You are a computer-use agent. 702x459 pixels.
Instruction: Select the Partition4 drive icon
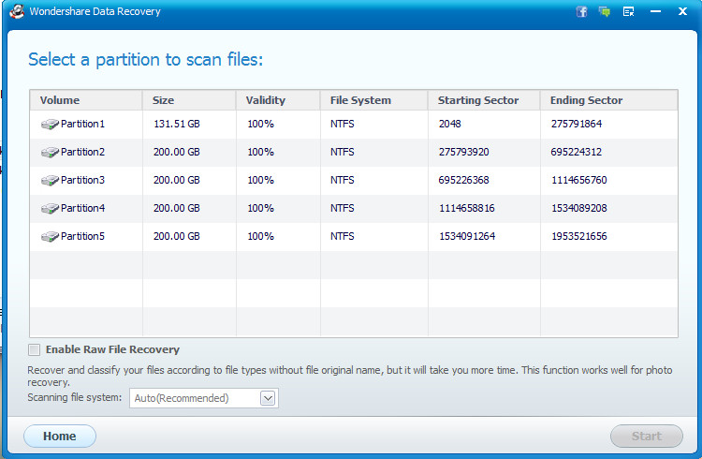(50, 209)
